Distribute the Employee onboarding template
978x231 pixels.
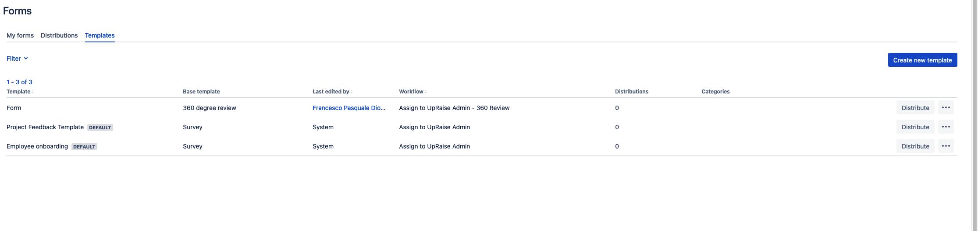(915, 146)
